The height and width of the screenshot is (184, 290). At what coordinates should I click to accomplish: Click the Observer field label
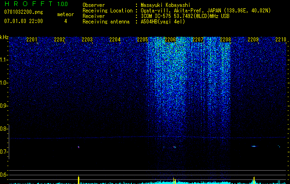[94, 5]
